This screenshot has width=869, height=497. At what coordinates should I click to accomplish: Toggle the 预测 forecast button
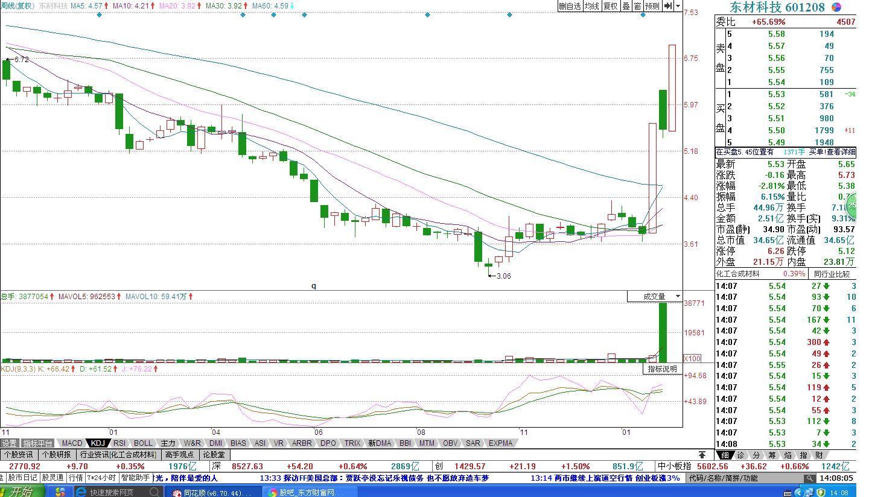tap(652, 6)
